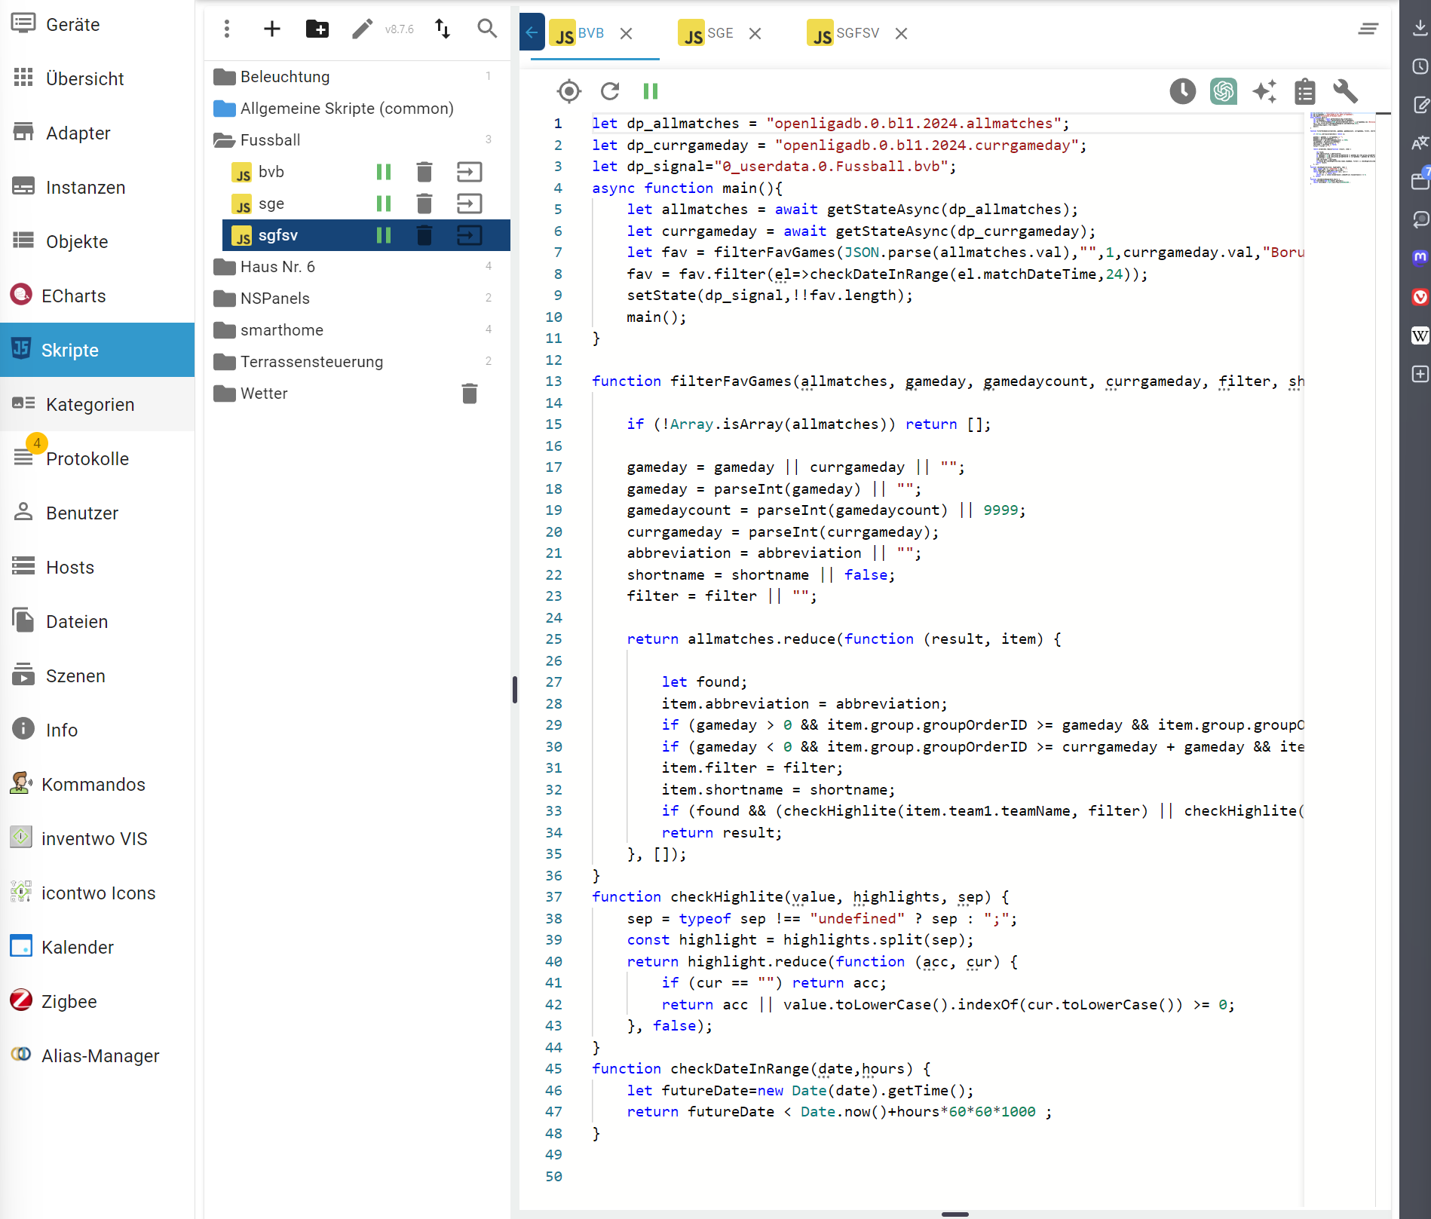This screenshot has height=1219, width=1431.
Task: Pause the sge script in list
Action: (384, 204)
